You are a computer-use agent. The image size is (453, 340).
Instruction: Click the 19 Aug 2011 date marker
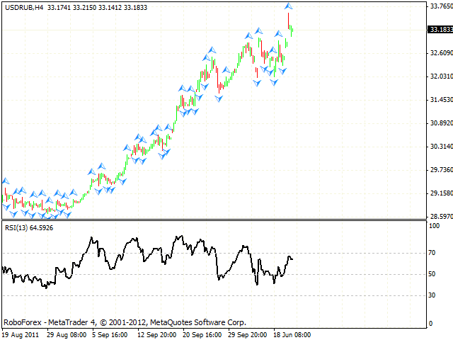pos(21,334)
